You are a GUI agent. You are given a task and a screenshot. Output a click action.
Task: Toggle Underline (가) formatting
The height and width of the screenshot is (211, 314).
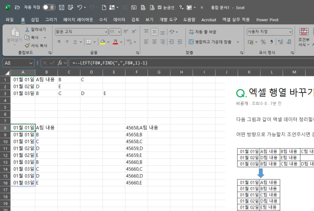pyautogui.click(x=75, y=41)
